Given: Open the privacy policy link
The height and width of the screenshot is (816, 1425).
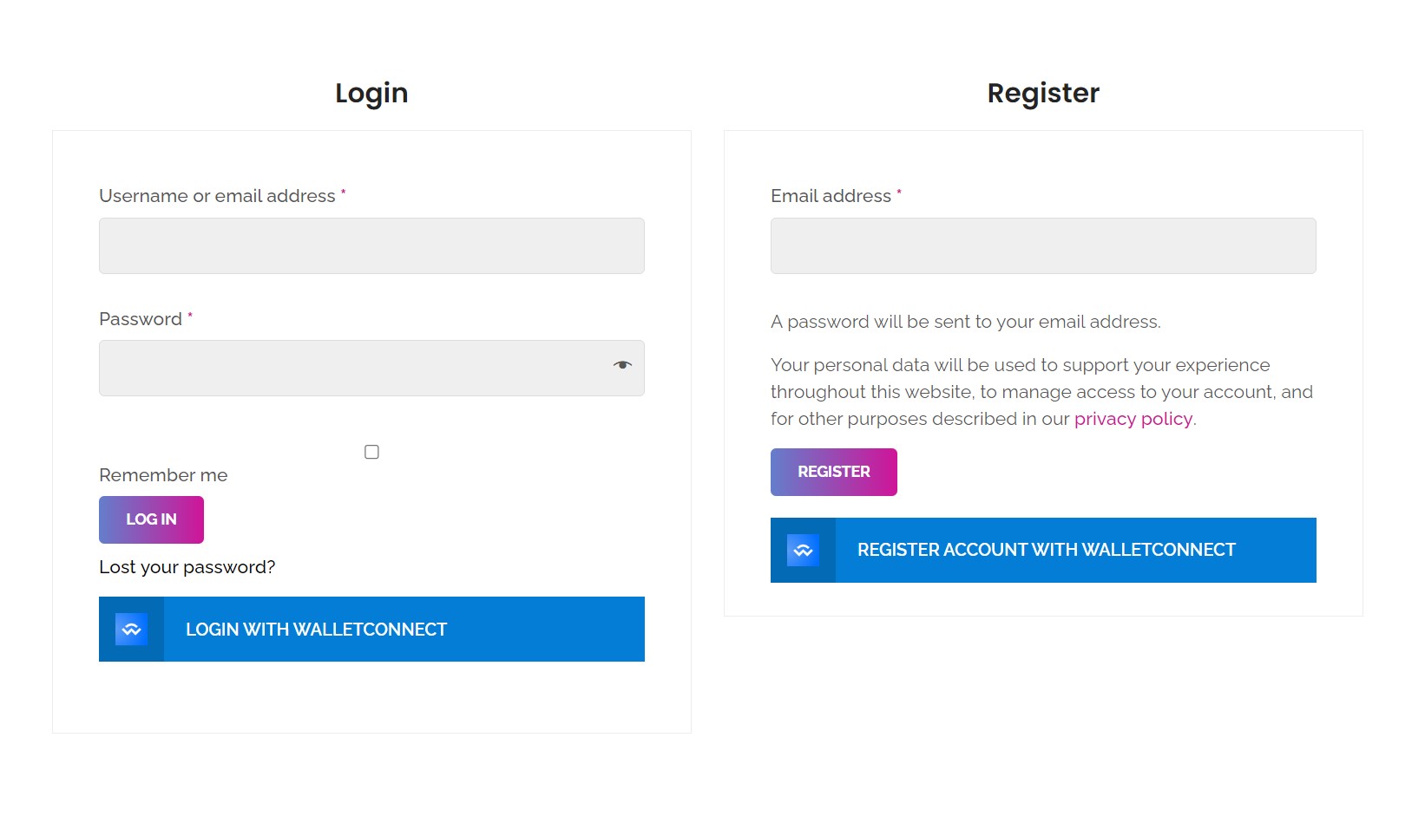Looking at the screenshot, I should pyautogui.click(x=1133, y=419).
